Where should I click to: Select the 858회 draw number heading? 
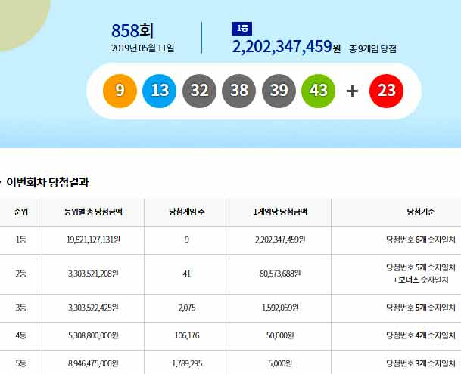click(x=132, y=30)
